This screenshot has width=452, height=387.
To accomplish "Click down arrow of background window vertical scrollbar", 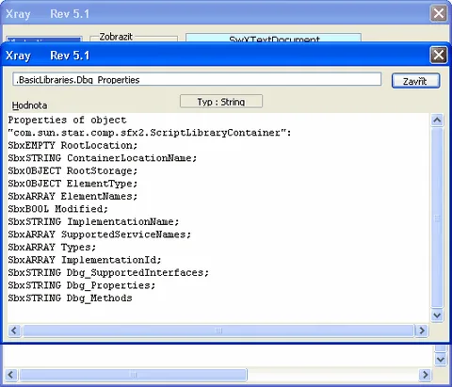I will (441, 360).
